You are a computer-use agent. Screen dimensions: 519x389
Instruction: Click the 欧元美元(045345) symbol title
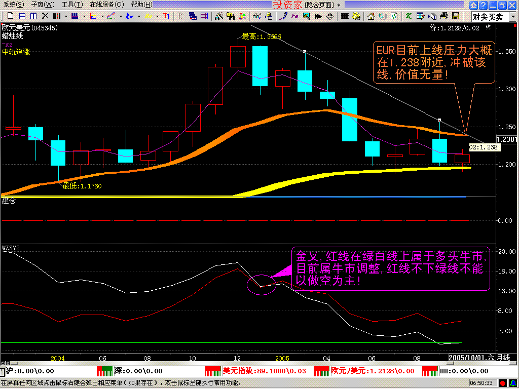30,28
